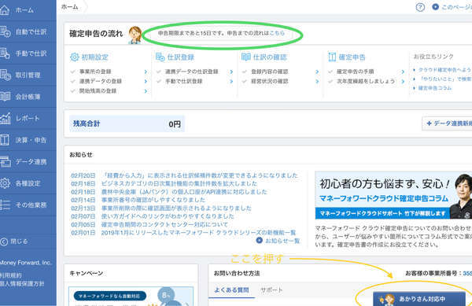Screen dimensions: 472x306
Task: Open データ連携 in the sidebar
Action: tap(28, 161)
